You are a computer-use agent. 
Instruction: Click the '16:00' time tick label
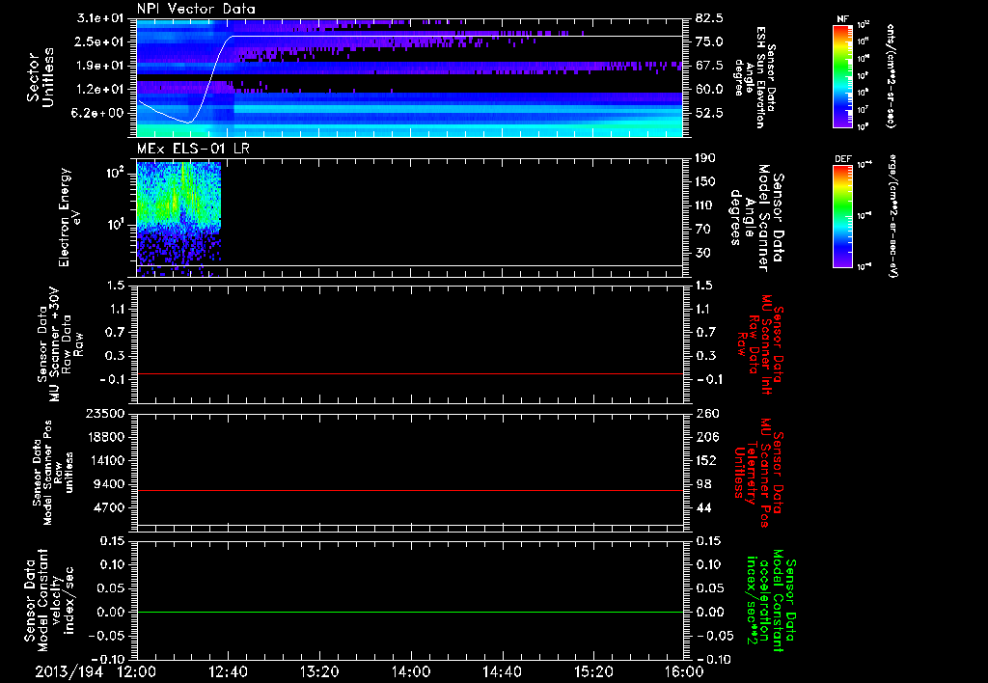(x=684, y=671)
